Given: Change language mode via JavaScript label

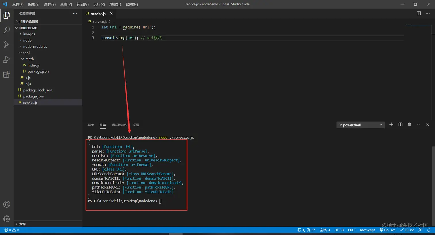Looking at the screenshot, I should pyautogui.click(x=367, y=230).
